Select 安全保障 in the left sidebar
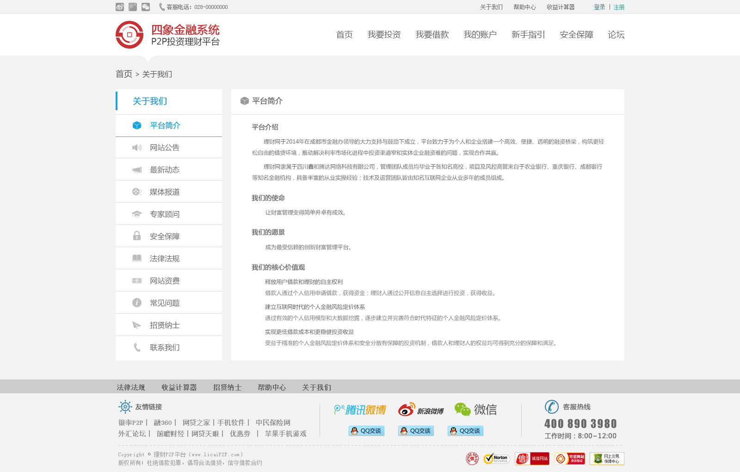 click(165, 236)
